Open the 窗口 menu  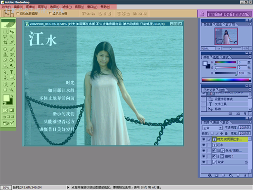pos(92,7)
